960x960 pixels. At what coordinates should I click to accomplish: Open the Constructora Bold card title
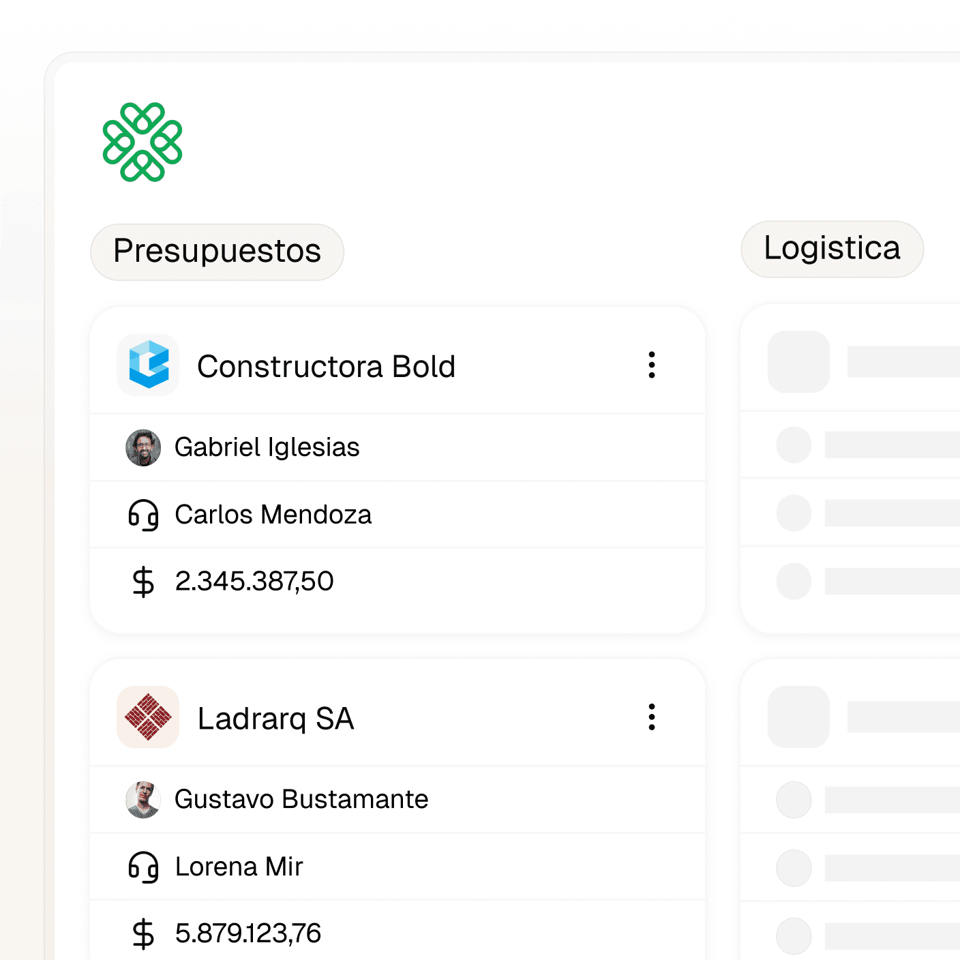pyautogui.click(x=326, y=366)
